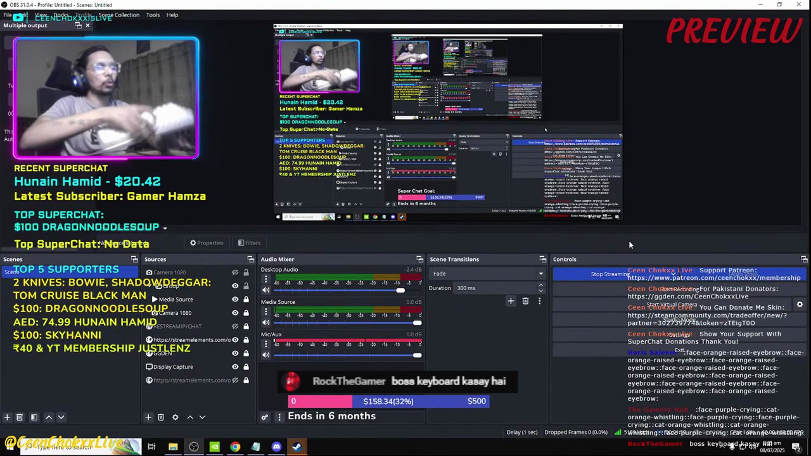Open source Properties
This screenshot has width=811, height=456.
(207, 243)
